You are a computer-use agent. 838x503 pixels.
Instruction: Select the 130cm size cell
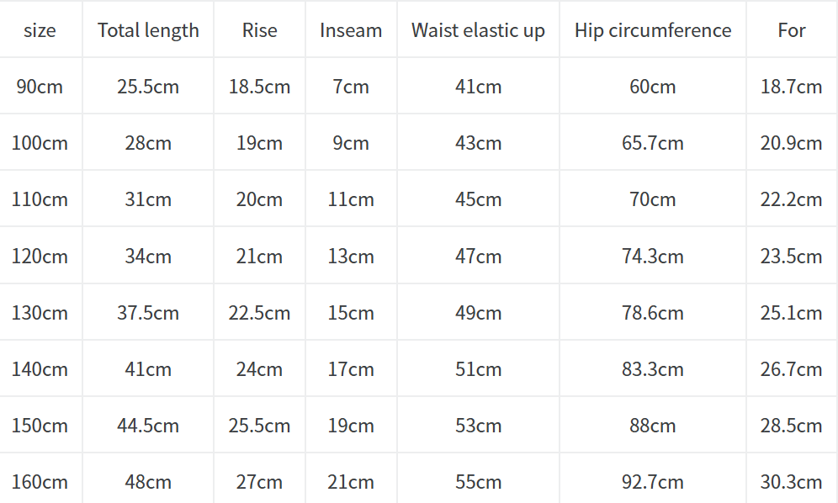coord(40,313)
